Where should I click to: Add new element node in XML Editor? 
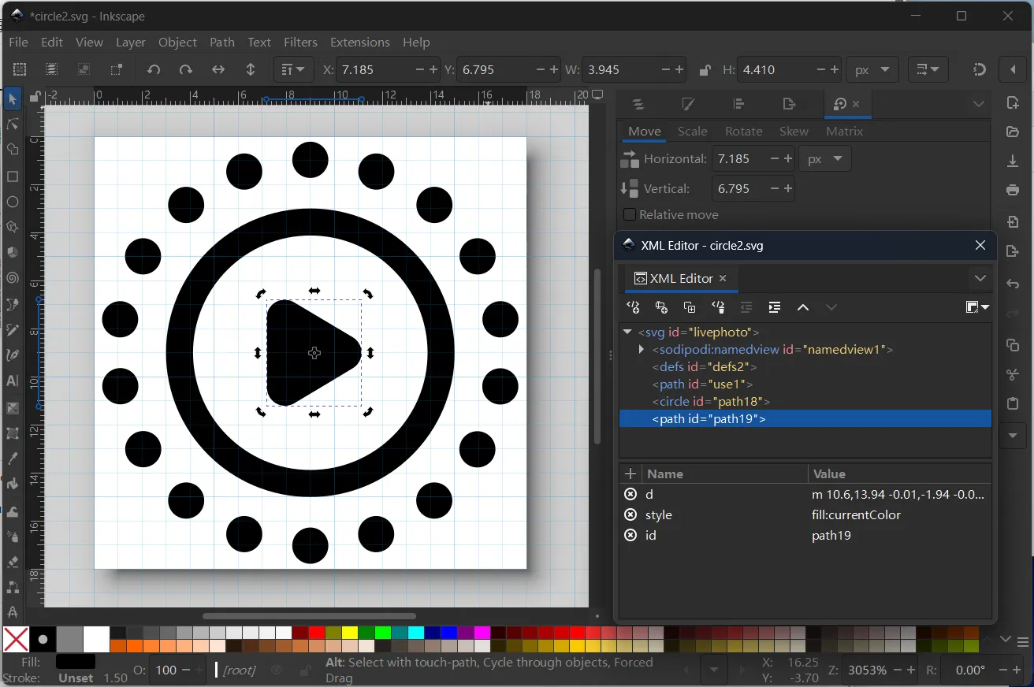633,307
